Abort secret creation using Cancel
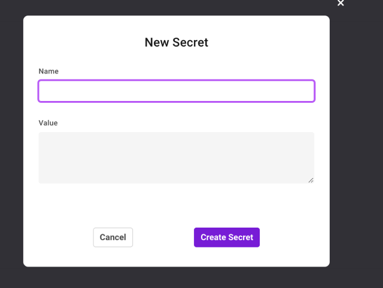The image size is (383, 288). click(113, 237)
